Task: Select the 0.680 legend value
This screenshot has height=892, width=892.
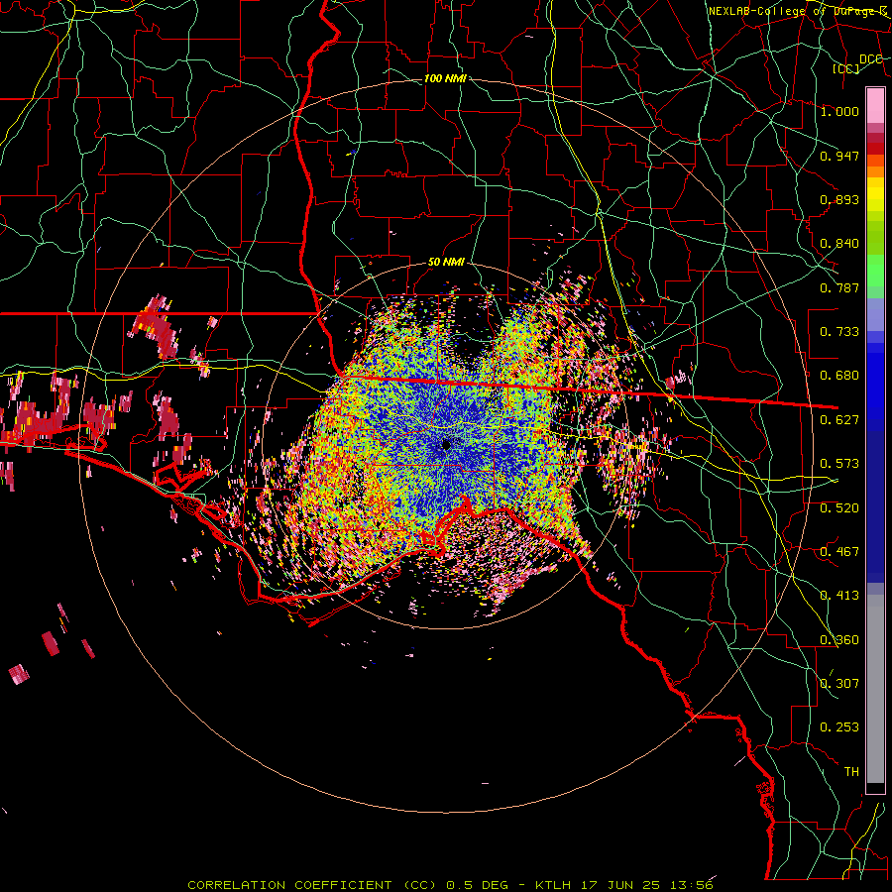Action: pyautogui.click(x=839, y=375)
